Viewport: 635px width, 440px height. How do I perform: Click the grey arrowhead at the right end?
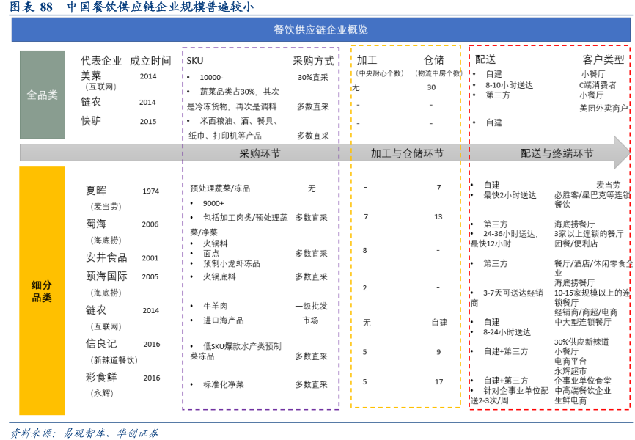click(622, 153)
